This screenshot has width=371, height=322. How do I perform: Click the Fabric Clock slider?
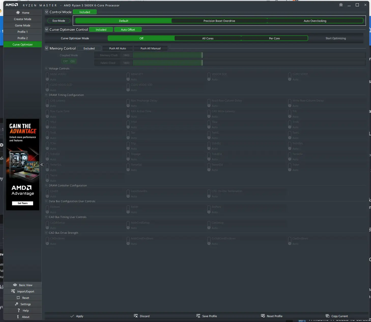249,63
